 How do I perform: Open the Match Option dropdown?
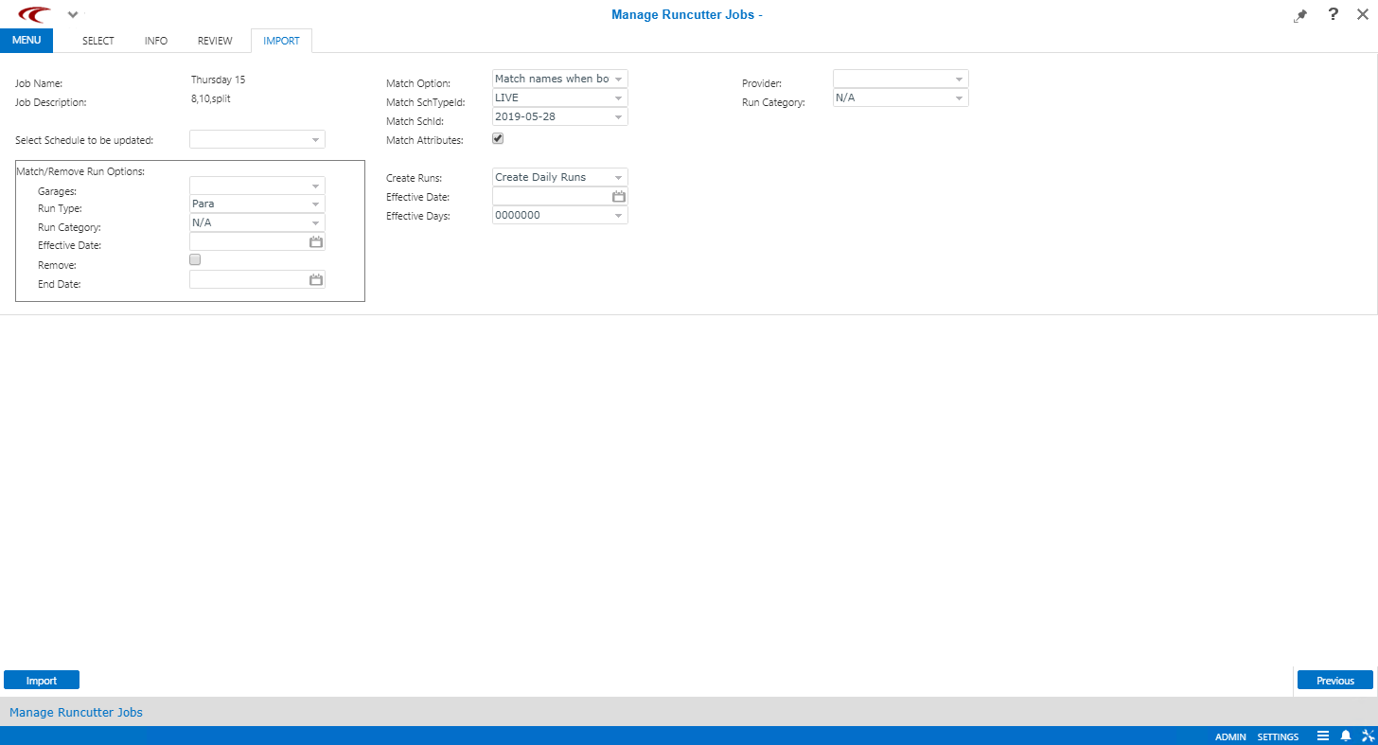pyautogui.click(x=617, y=79)
